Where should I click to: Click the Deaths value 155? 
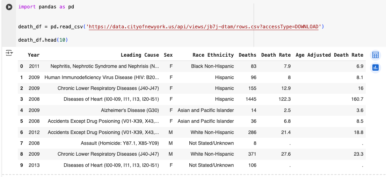click(x=252, y=88)
